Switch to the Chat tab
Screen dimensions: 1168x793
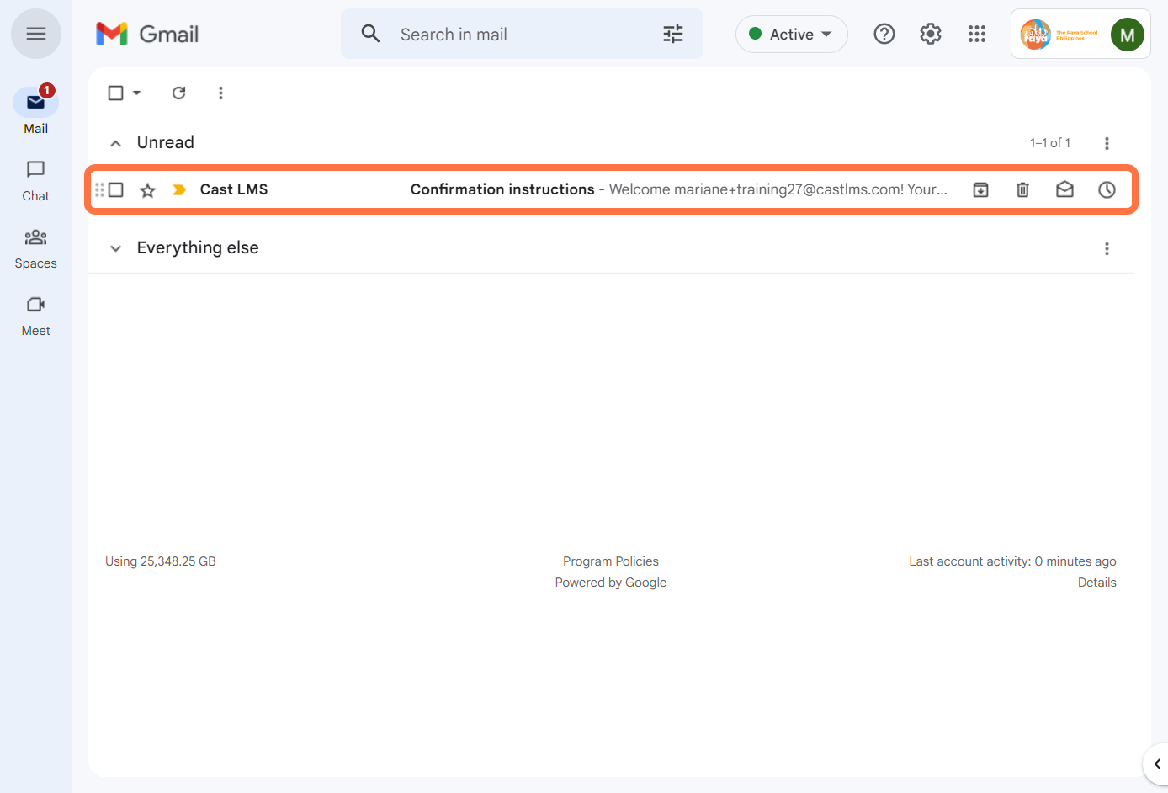pos(35,180)
